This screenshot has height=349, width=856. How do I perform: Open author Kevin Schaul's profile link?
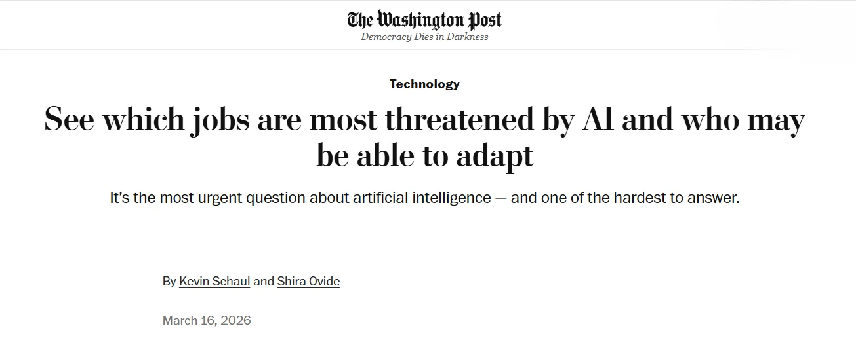click(x=214, y=281)
